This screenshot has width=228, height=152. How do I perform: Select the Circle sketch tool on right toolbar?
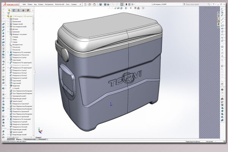(x=222, y=32)
